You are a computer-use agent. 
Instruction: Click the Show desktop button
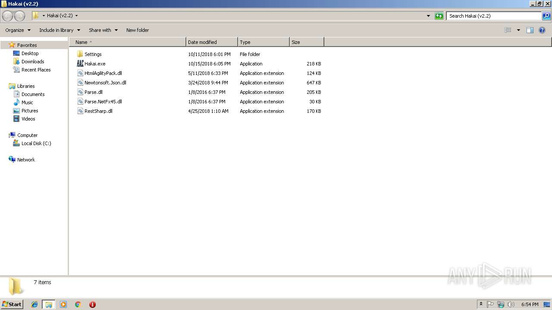(x=547, y=304)
